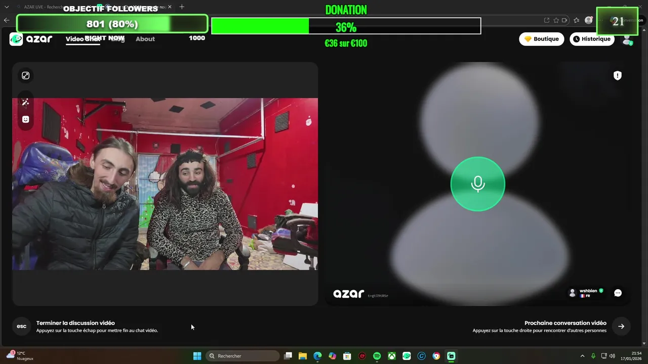The width and height of the screenshot is (648, 364).
Task: Click the microphone-in-use tray icon
Action: tap(593, 356)
